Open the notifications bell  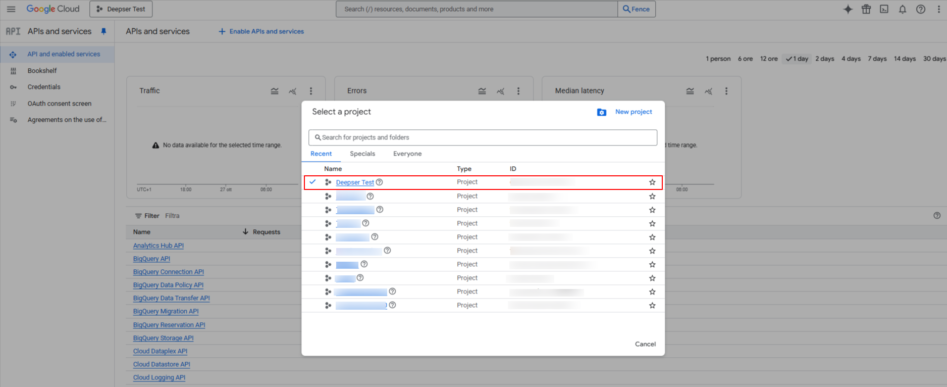903,9
